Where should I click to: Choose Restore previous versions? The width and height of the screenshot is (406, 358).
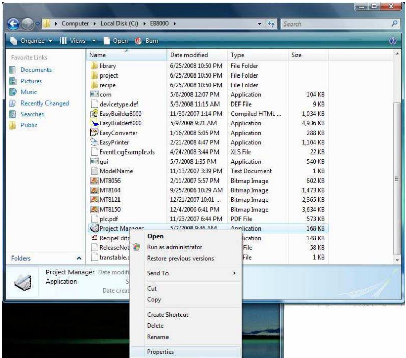click(x=185, y=258)
